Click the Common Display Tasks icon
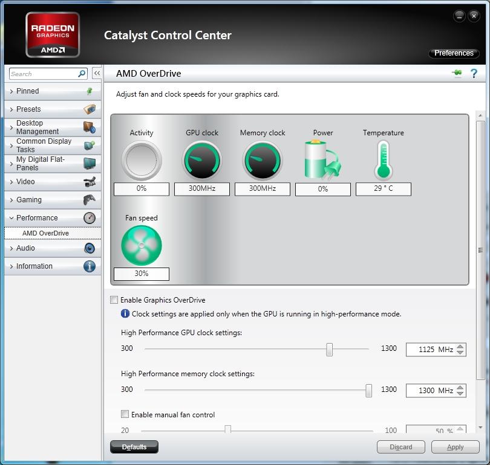The height and width of the screenshot is (465, 490). (x=90, y=146)
